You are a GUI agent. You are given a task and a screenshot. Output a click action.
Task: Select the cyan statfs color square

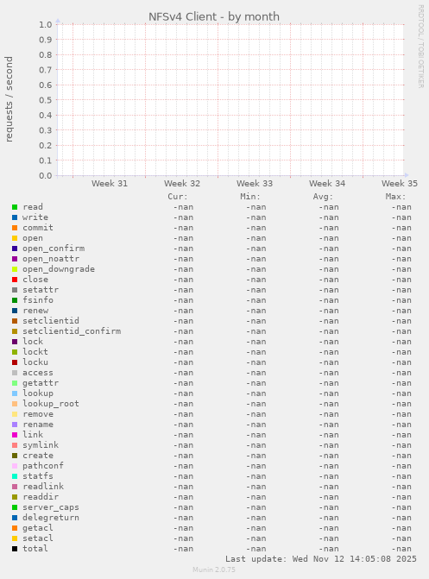tap(15, 476)
